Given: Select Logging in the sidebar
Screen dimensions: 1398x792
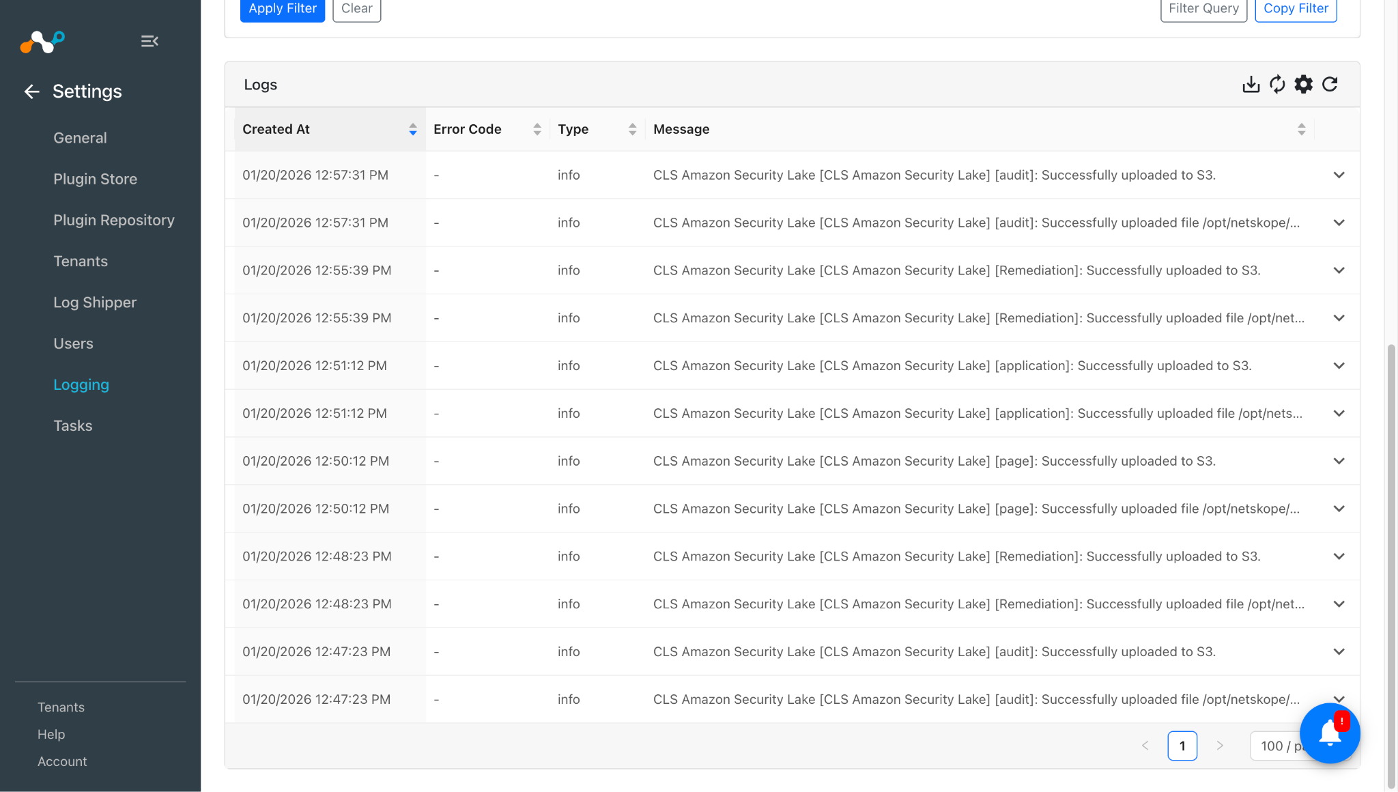Looking at the screenshot, I should [81, 385].
